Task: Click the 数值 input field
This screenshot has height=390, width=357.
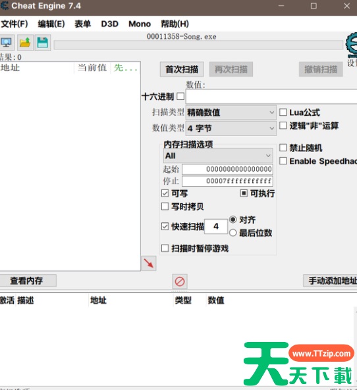Action: click(x=271, y=97)
